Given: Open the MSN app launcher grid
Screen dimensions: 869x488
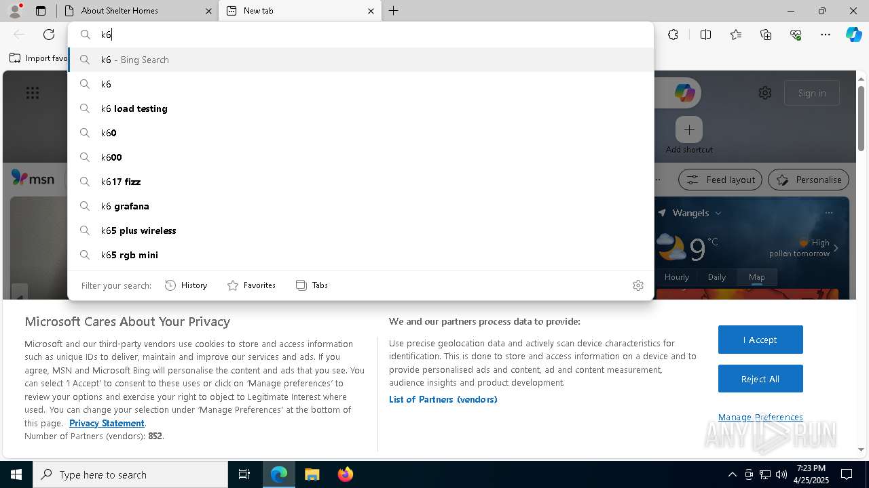Looking at the screenshot, I should (33, 93).
